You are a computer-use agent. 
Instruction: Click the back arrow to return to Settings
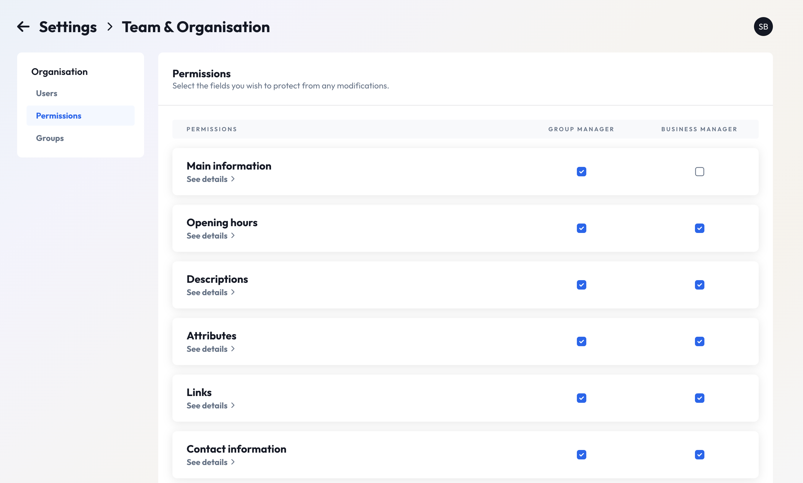[23, 27]
